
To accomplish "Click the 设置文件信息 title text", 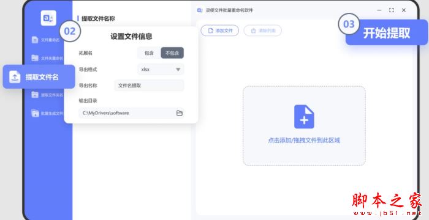I will pyautogui.click(x=131, y=36).
